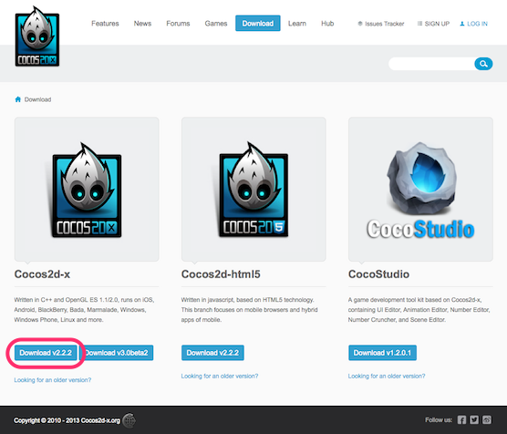Open the Learn menu item

point(297,24)
